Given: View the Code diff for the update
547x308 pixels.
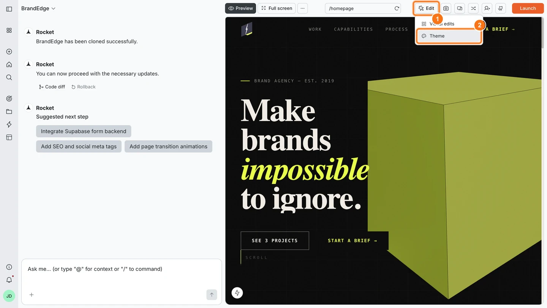Looking at the screenshot, I should (x=52, y=86).
